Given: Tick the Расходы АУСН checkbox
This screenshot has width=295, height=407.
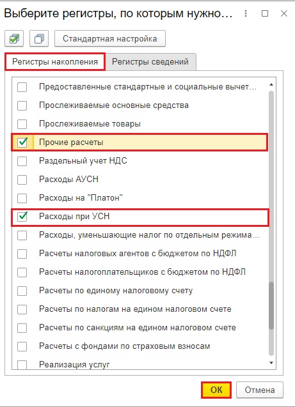Looking at the screenshot, I should click(x=22, y=180).
